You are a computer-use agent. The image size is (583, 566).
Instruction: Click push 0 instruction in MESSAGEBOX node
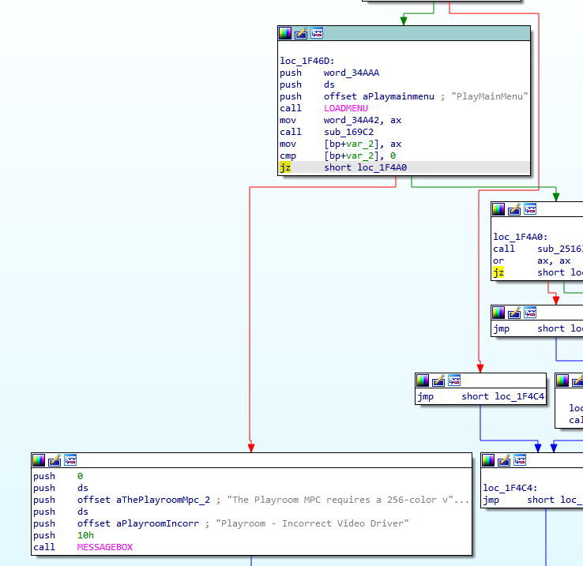click(58, 476)
